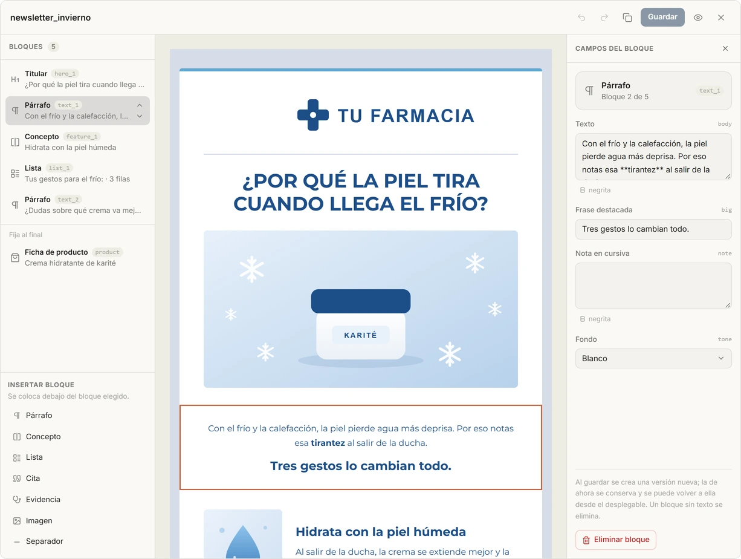Select the Titular hero_1 block
Viewport: 741px width, 559px height.
click(x=77, y=79)
